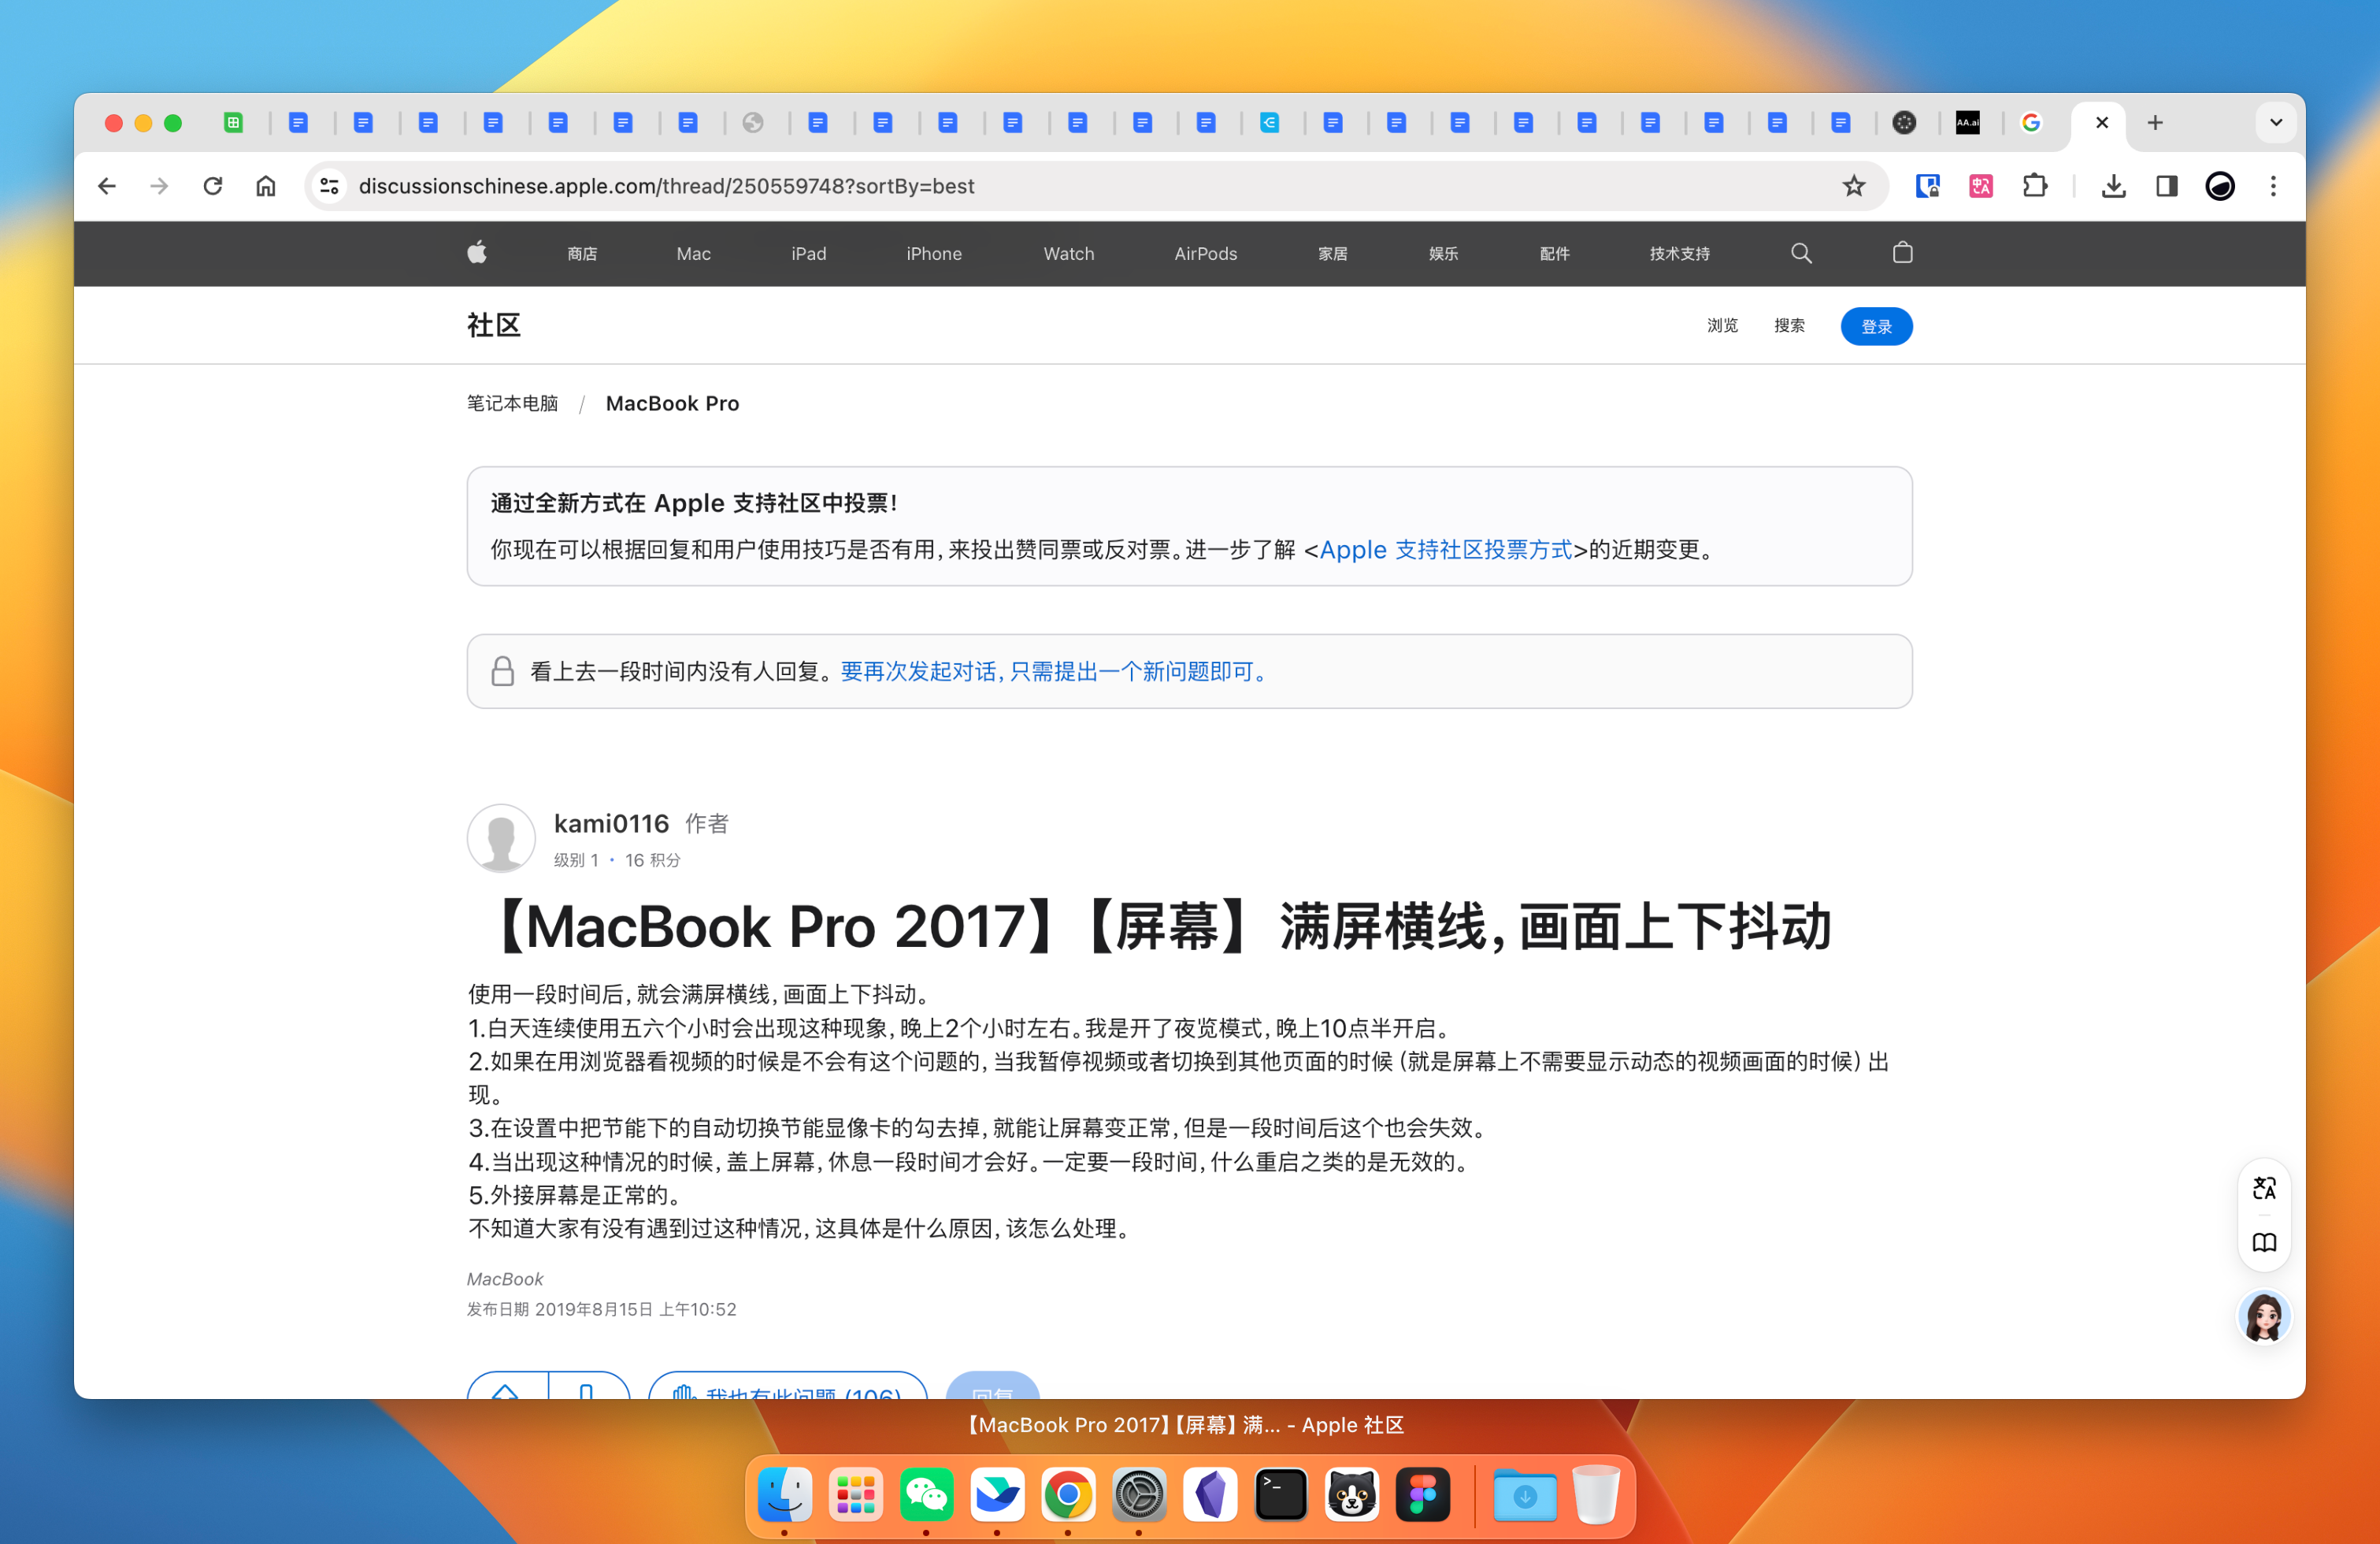The width and height of the screenshot is (2380, 1544).
Task: Click the Apple logo in navigation bar
Action: [x=477, y=253]
